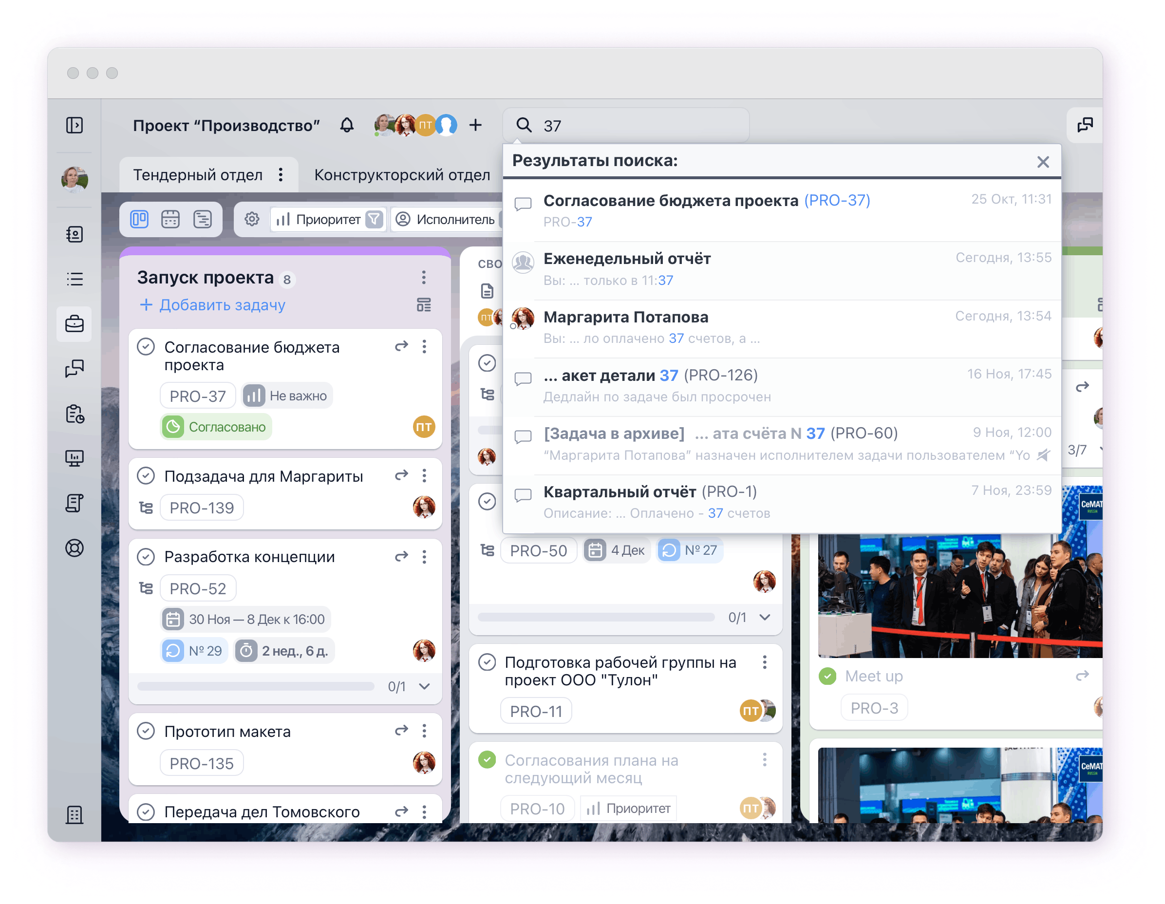This screenshot has height=904, width=1165.
Task: Toggle left sidebar panel icon
Action: pyautogui.click(x=74, y=125)
